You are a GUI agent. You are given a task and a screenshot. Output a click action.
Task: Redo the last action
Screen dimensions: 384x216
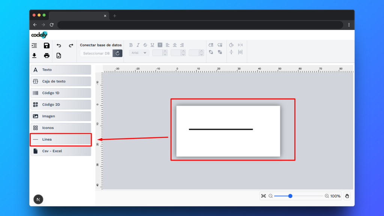pyautogui.click(x=71, y=45)
